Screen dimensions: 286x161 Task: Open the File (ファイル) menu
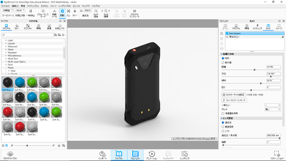pyautogui.click(x=5, y=6)
